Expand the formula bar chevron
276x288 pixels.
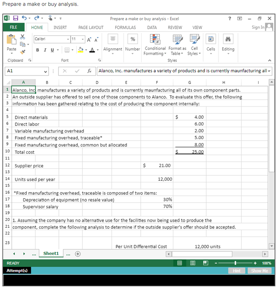269,71
